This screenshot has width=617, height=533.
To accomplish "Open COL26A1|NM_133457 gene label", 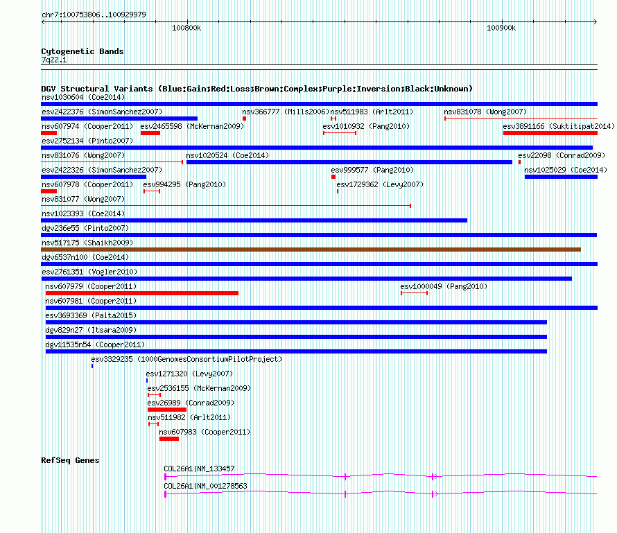I will point(199,469).
